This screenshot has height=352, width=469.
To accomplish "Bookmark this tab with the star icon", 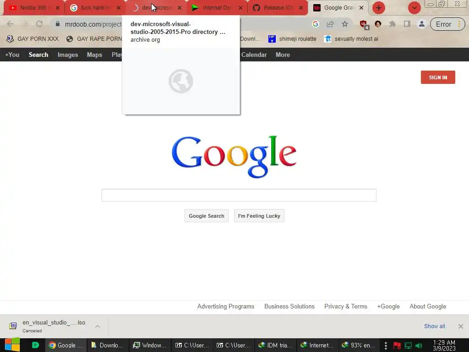I will tap(344, 24).
